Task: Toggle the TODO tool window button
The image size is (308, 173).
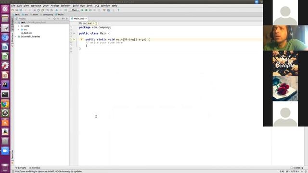Action: coord(21,168)
